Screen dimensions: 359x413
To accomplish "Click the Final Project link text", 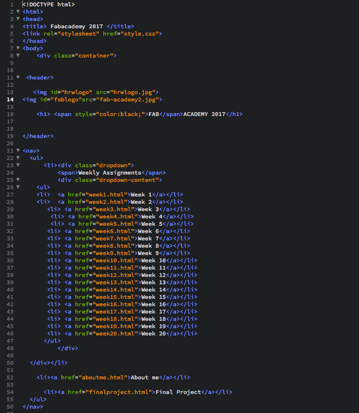I will click(x=178, y=392).
